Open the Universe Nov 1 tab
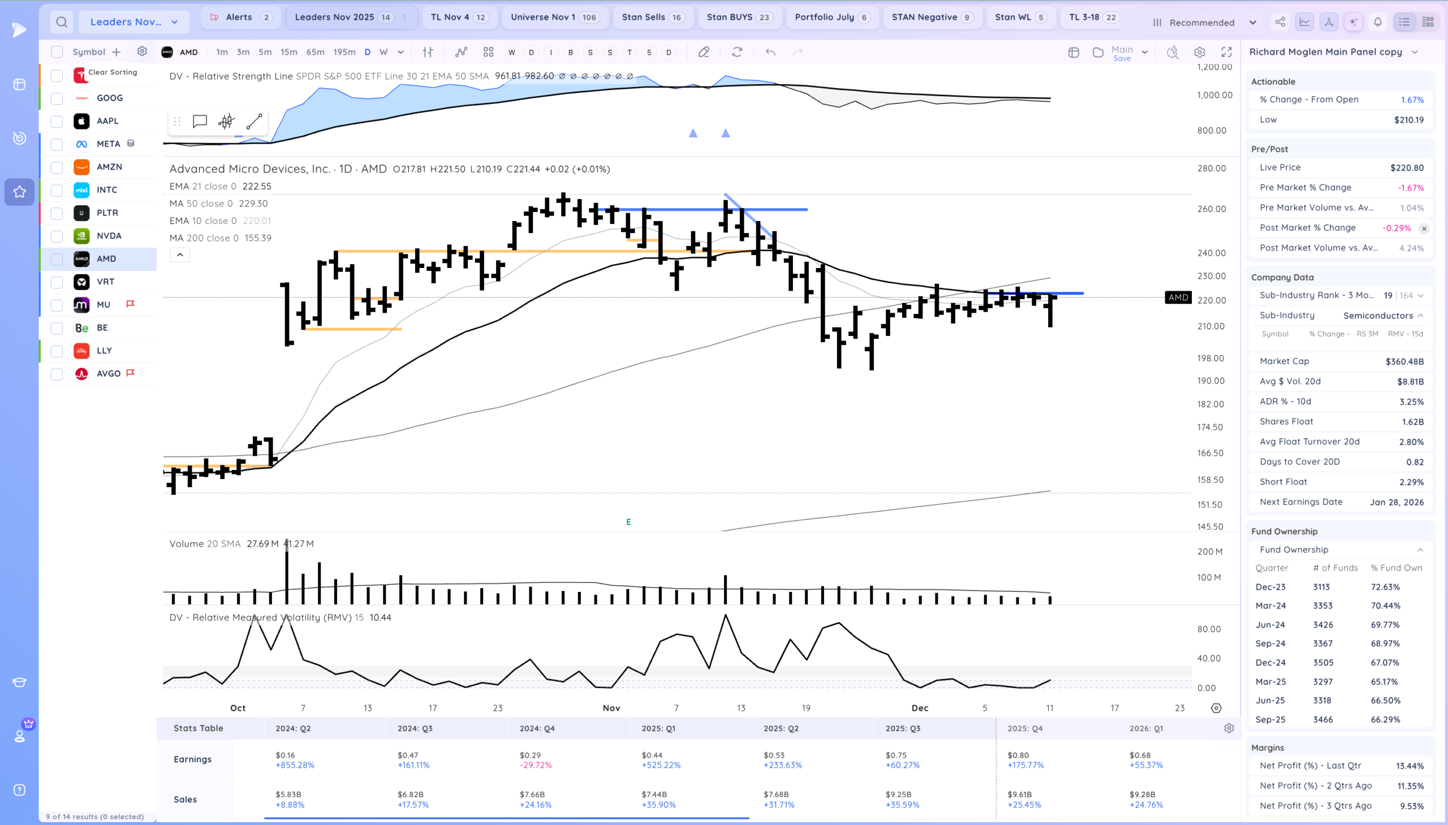Image resolution: width=1448 pixels, height=825 pixels. point(554,17)
